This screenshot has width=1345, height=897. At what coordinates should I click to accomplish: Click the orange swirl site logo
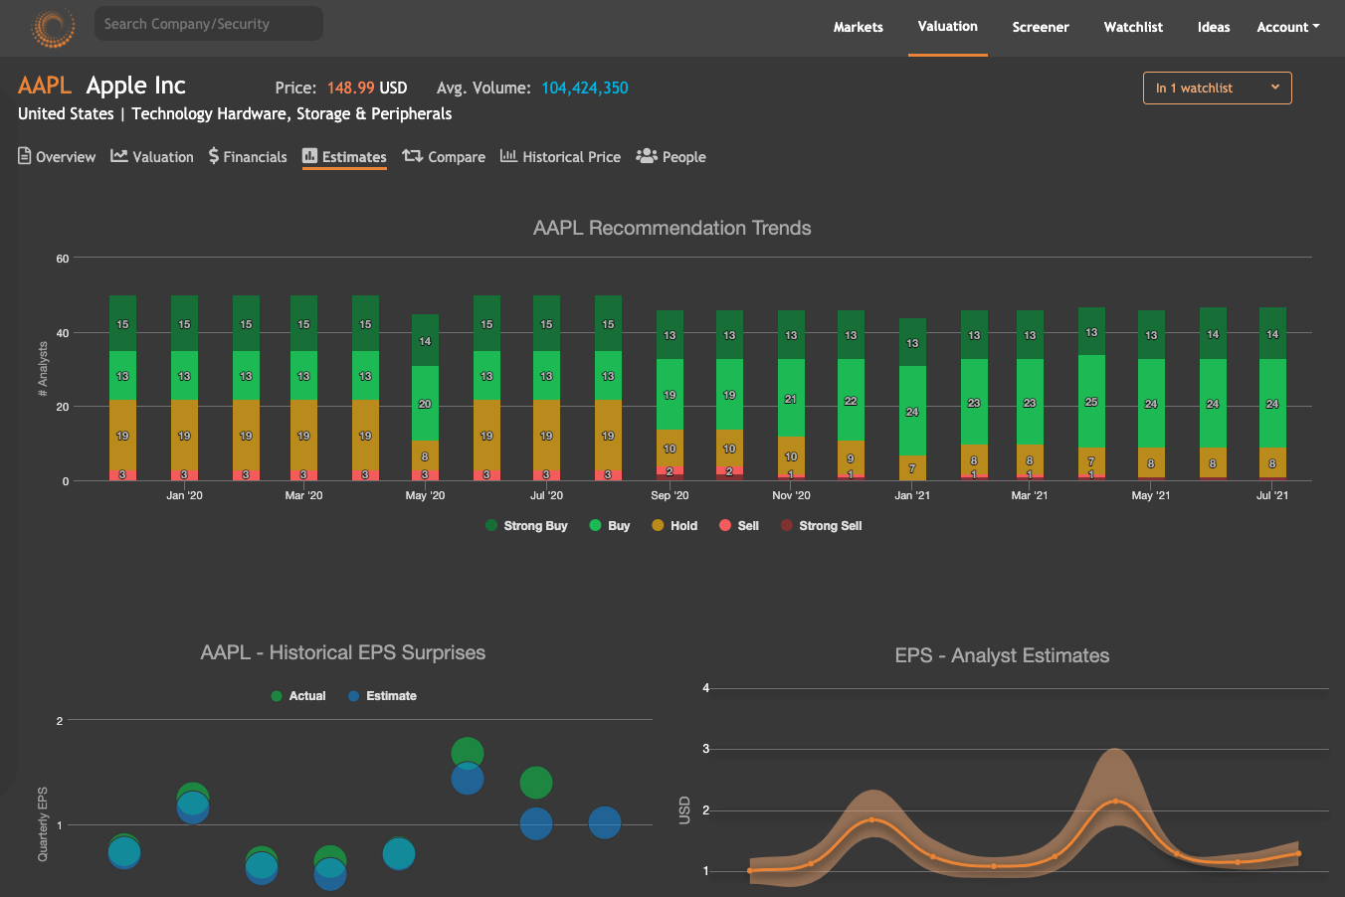tap(53, 27)
